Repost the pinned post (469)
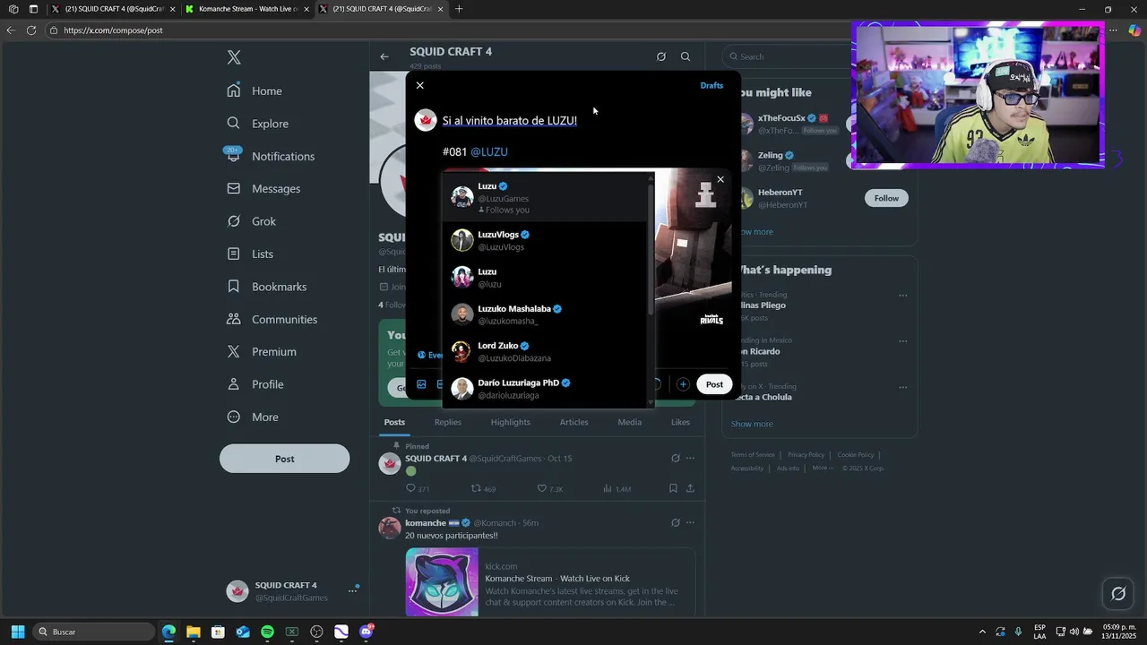This screenshot has height=645, width=1147. (x=484, y=488)
